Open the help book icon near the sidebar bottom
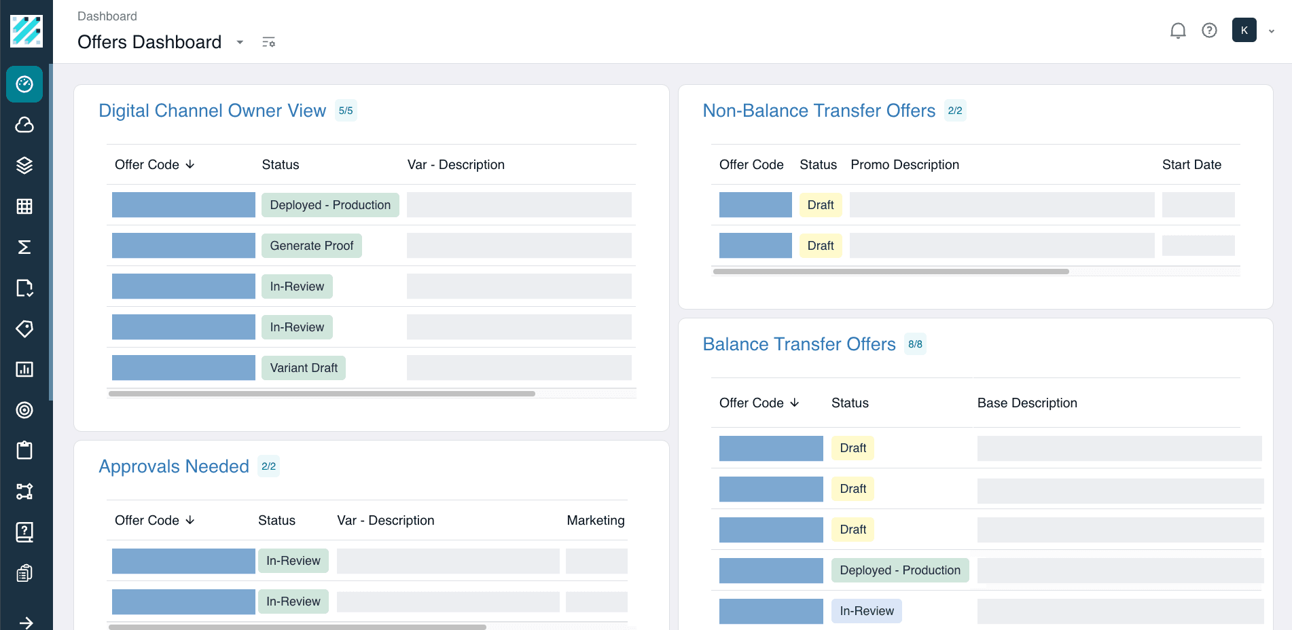This screenshot has height=630, width=1292. (24, 532)
